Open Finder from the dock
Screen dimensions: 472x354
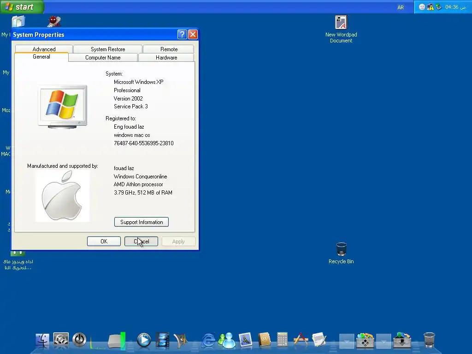click(42, 340)
